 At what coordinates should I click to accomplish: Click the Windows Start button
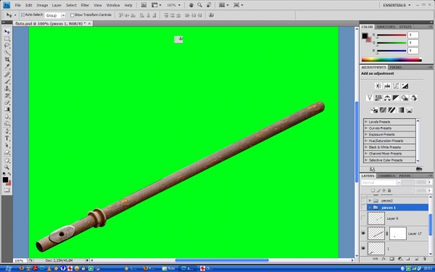pyautogui.click(x=8, y=268)
